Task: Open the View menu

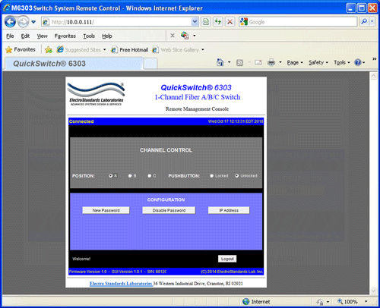Action: [x=42, y=36]
